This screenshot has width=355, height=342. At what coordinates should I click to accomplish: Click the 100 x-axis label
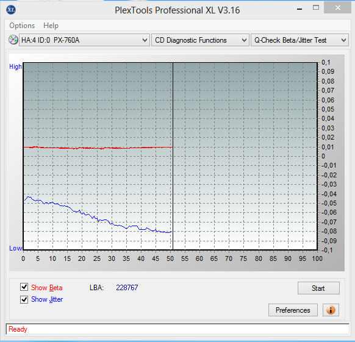317,258
